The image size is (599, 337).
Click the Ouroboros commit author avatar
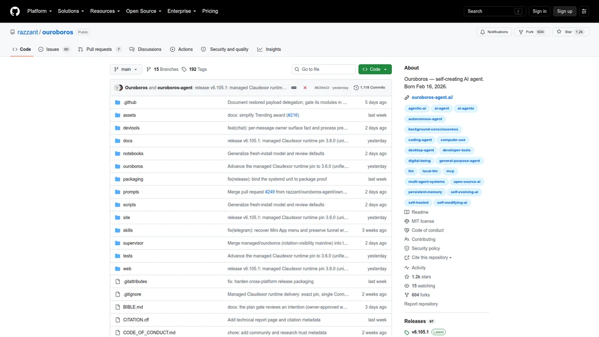(118, 87)
